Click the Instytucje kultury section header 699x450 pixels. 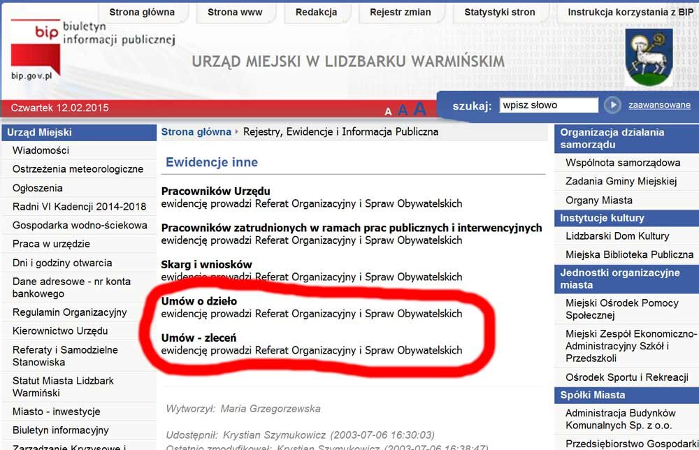coord(627,218)
